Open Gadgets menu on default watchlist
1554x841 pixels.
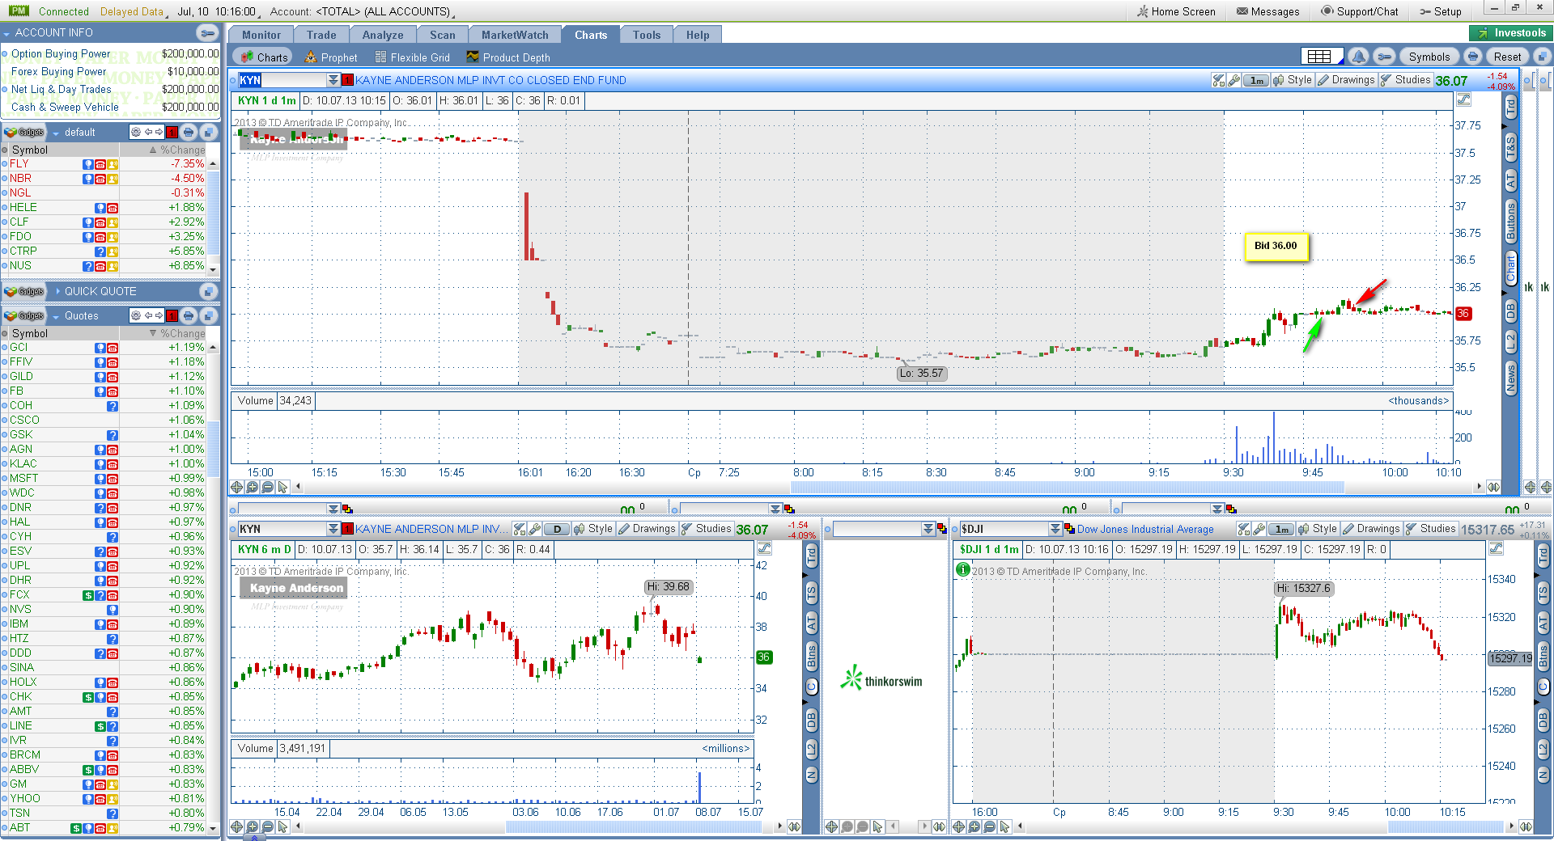pyautogui.click(x=24, y=132)
